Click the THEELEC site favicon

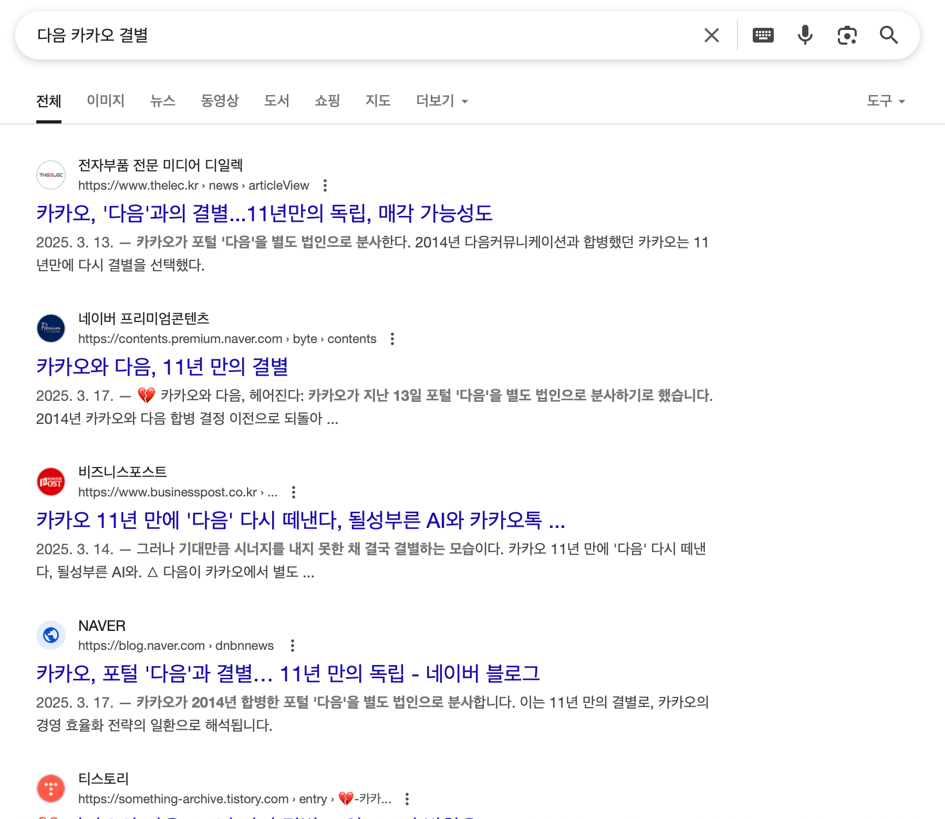(51, 175)
